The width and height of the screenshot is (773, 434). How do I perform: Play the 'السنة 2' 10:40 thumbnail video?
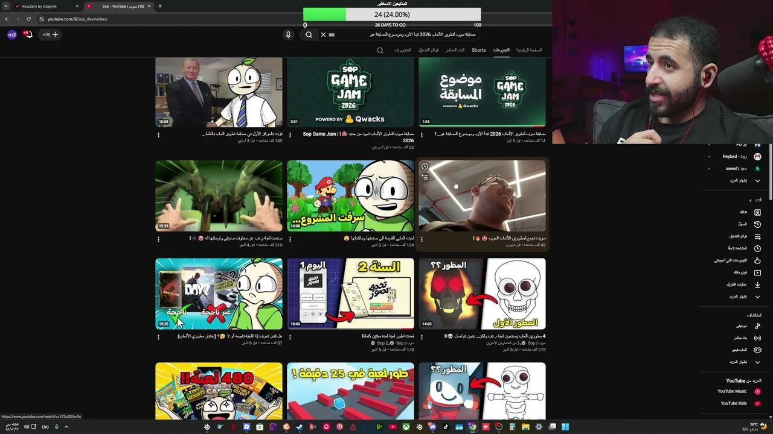pos(350,294)
